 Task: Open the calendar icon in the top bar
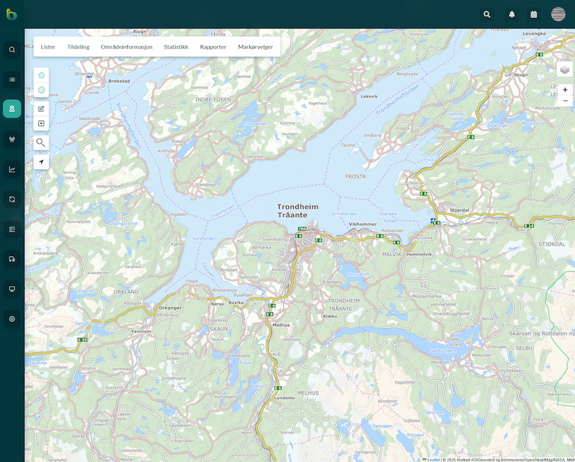534,15
